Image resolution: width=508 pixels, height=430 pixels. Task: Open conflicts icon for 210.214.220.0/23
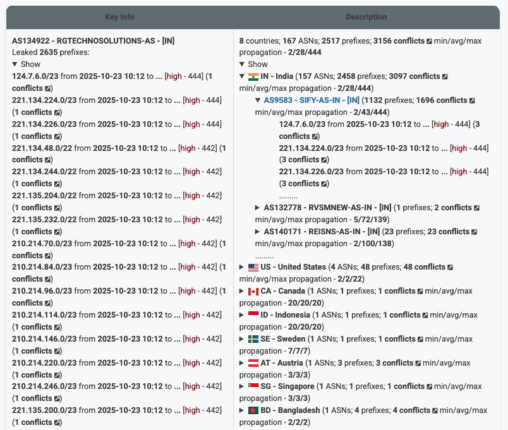pyautogui.click(x=57, y=374)
